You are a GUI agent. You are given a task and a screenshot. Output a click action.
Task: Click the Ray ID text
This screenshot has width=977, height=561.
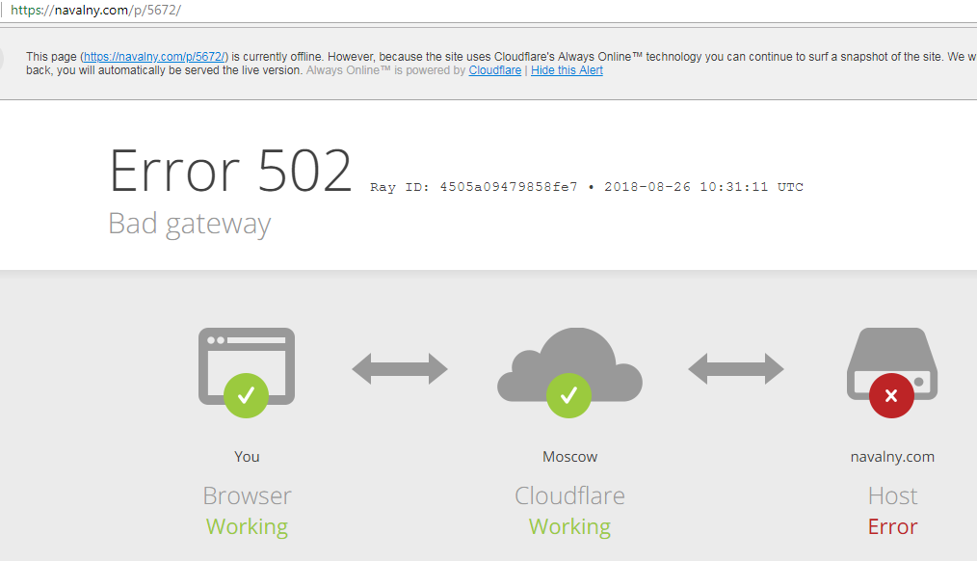586,187
